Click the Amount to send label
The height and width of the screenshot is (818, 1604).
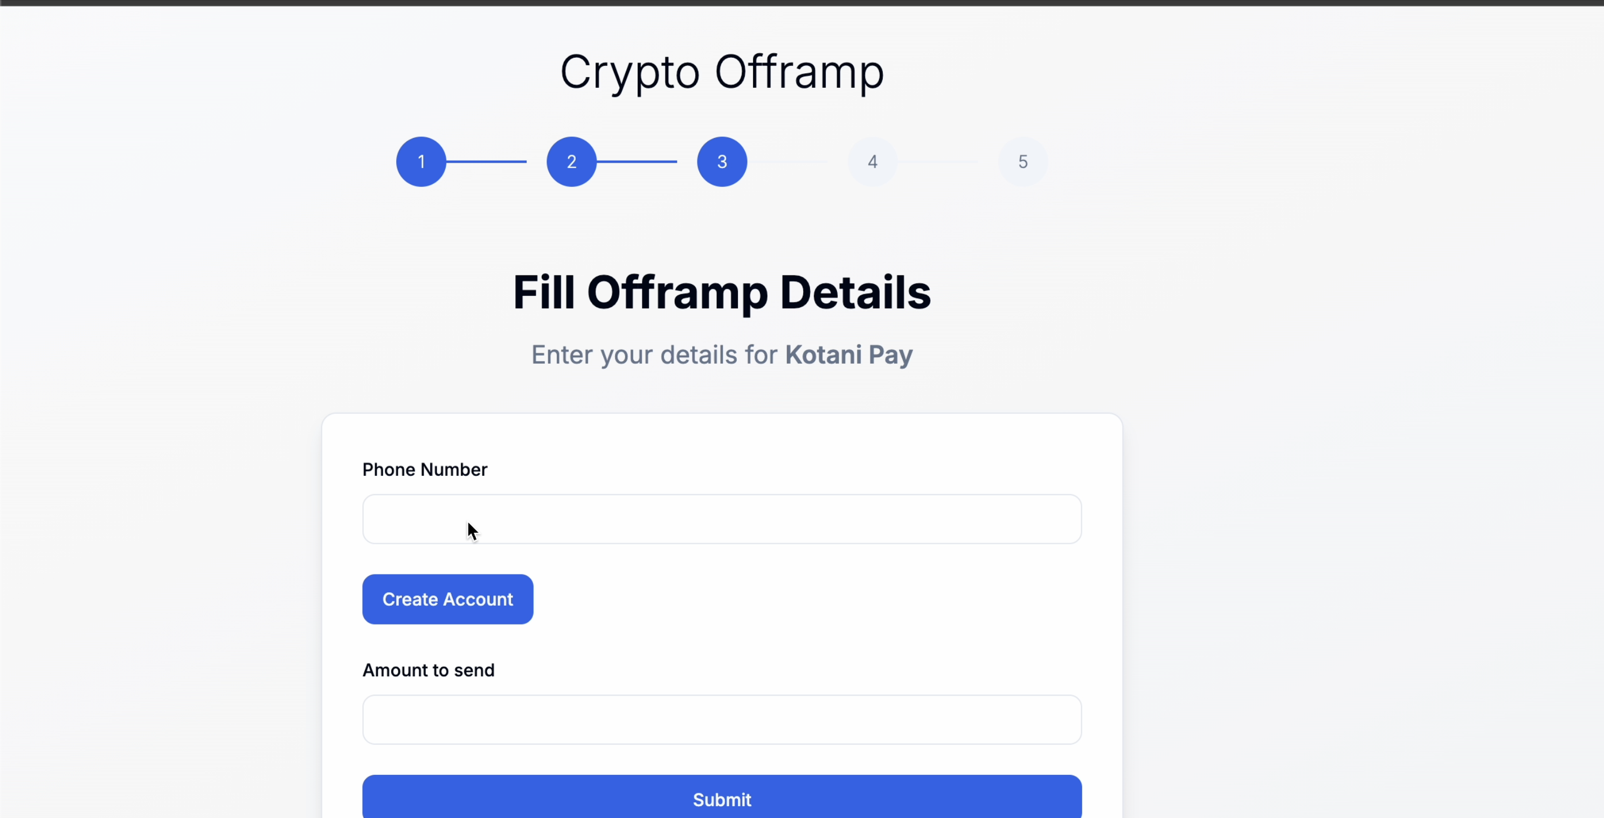[428, 670]
